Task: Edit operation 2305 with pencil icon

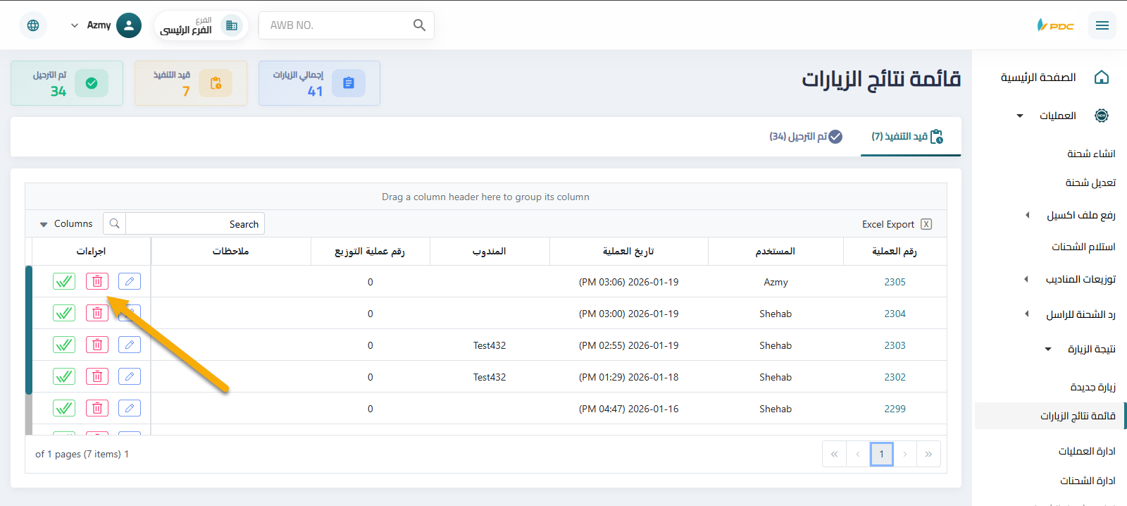Action: pos(130,281)
